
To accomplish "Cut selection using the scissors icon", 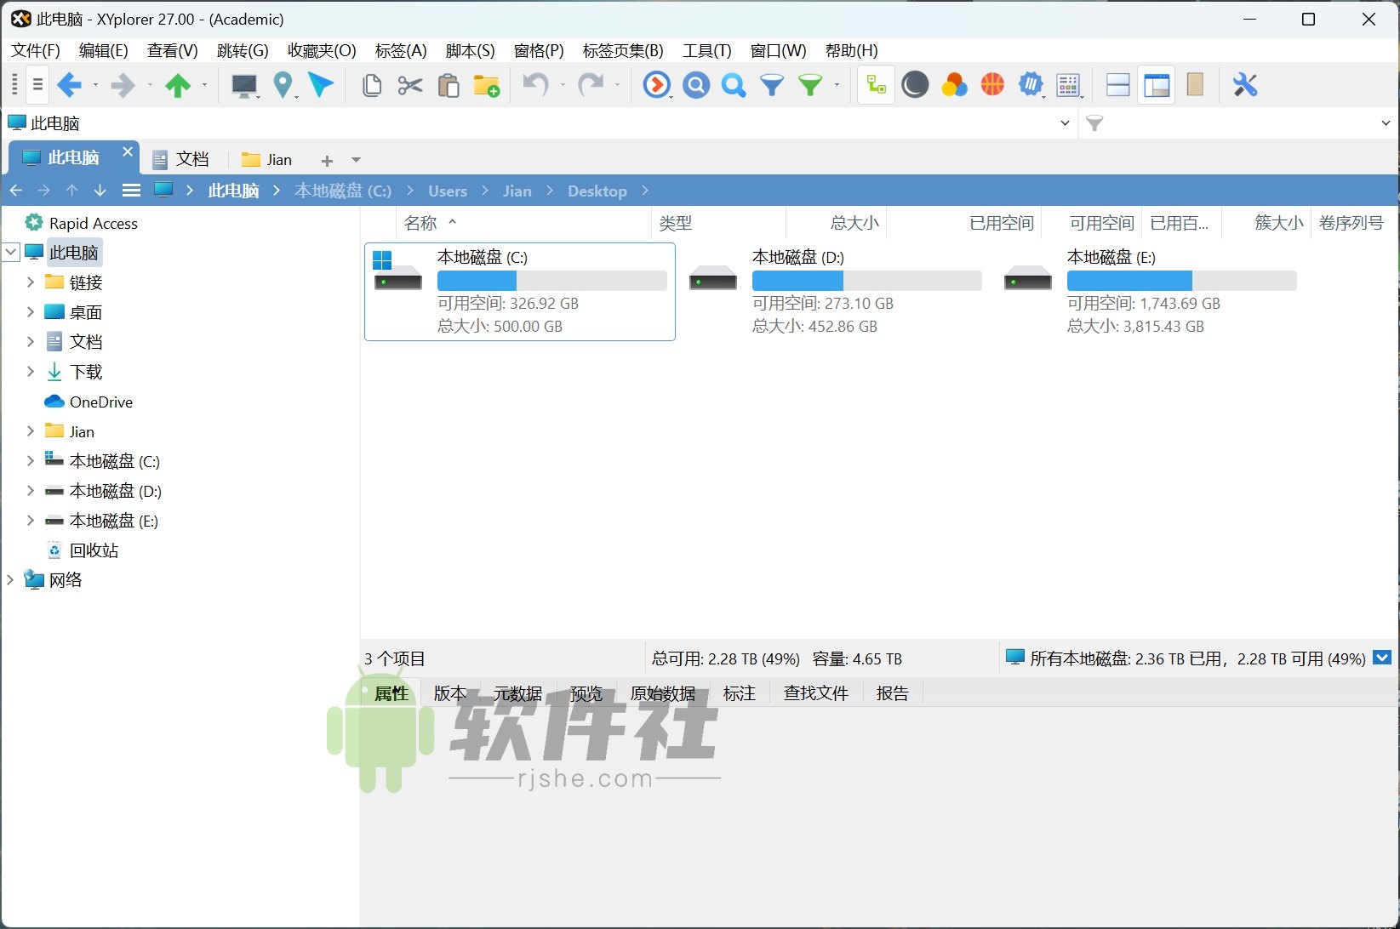I will click(409, 85).
